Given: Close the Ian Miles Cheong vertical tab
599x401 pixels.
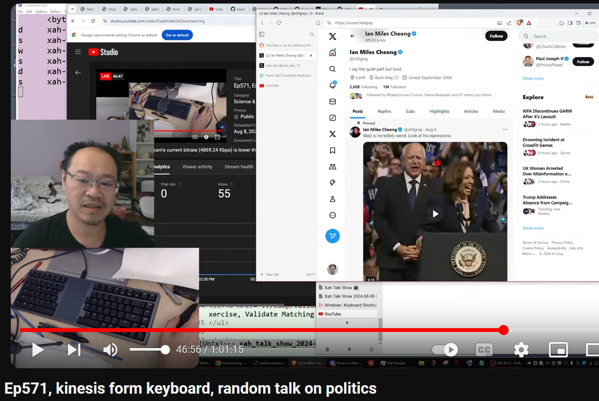Looking at the screenshot, I should click(x=311, y=56).
